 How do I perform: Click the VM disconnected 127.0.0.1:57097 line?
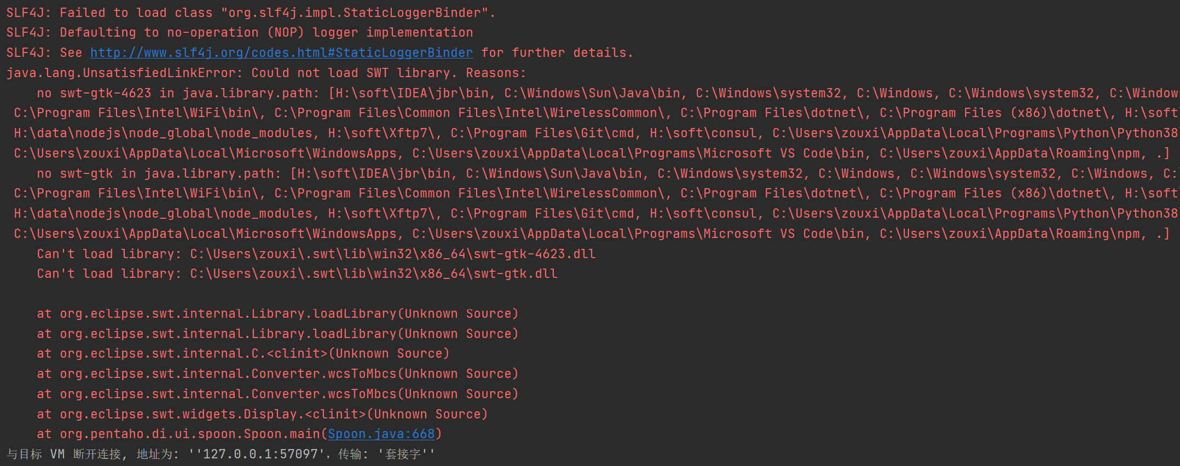click(x=221, y=454)
